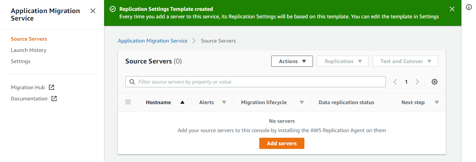Focus the filter source servers search field
This screenshot has height=162, width=476.
[256, 82]
